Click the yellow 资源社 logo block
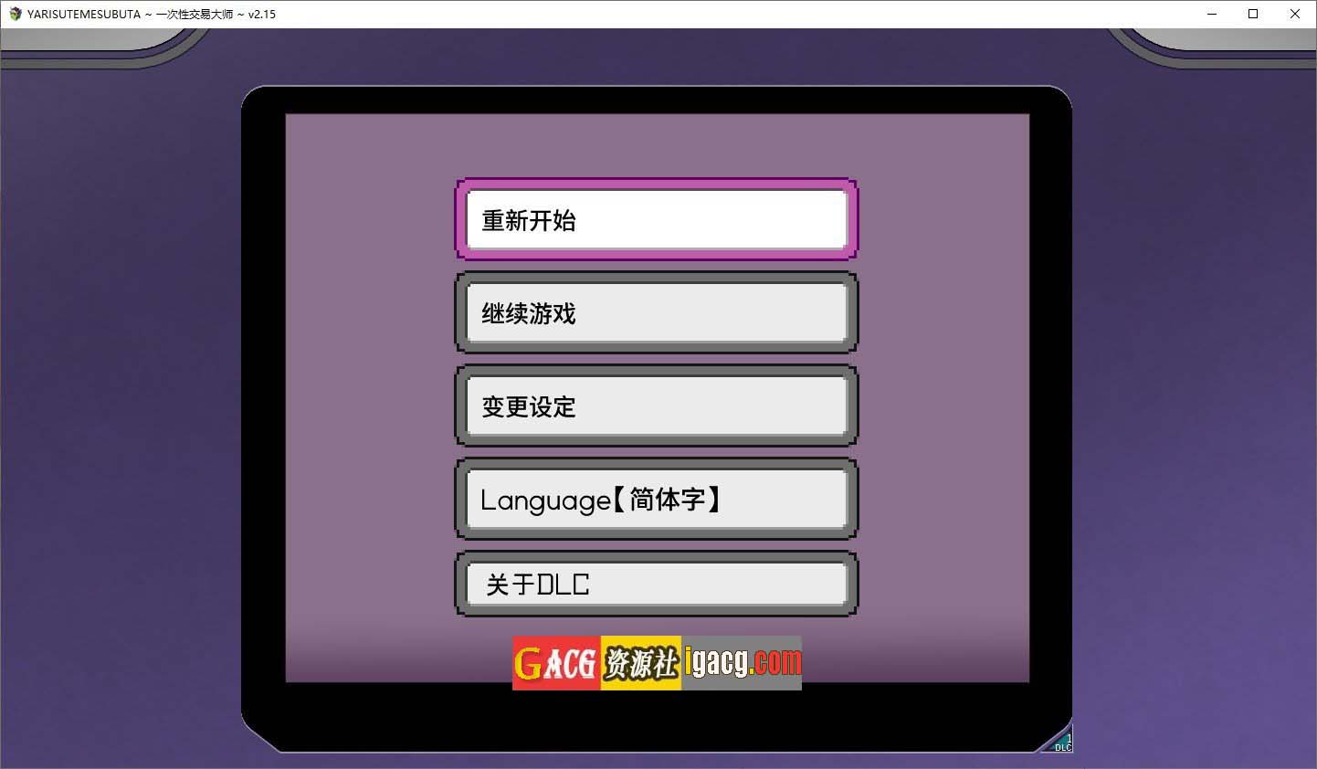1317x769 pixels. pyautogui.click(x=640, y=663)
